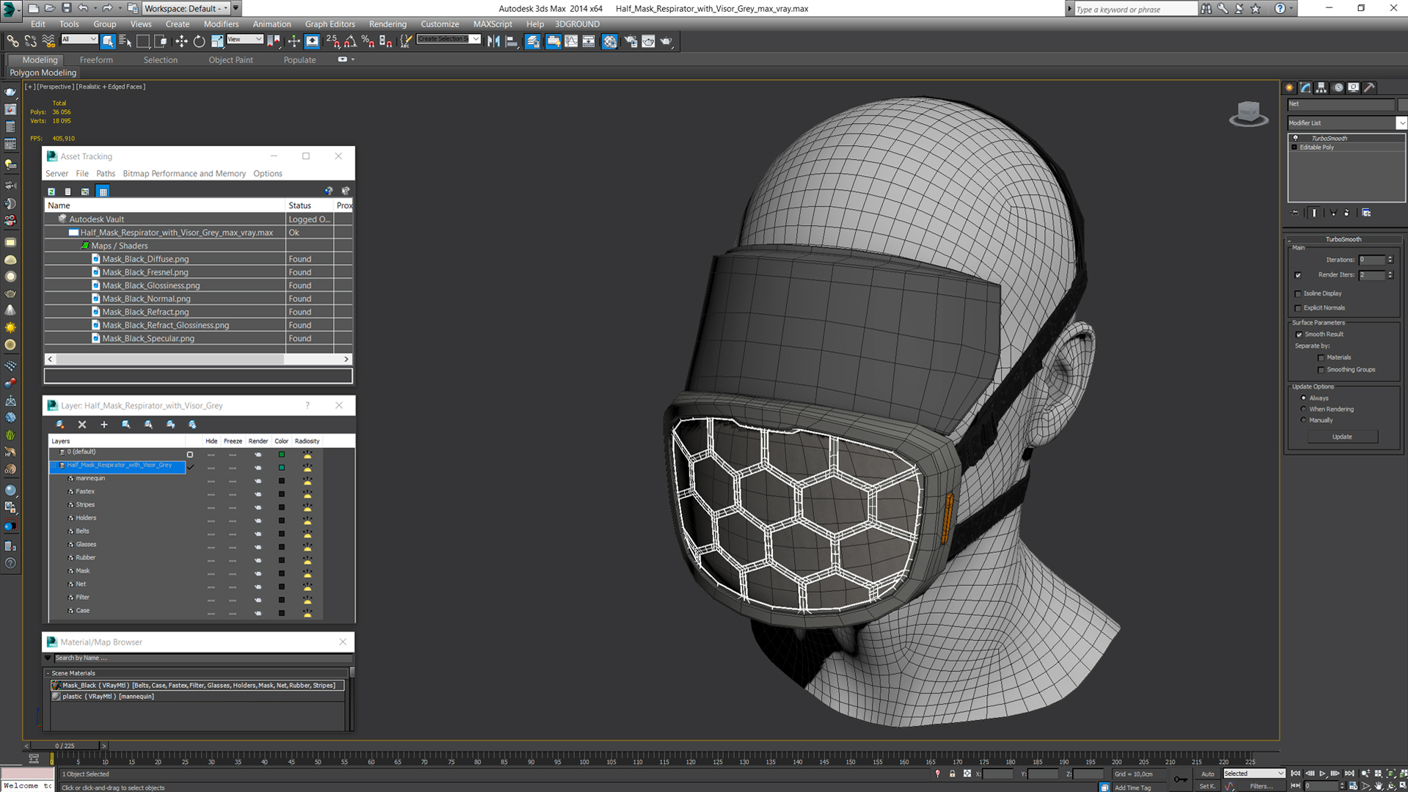The width and height of the screenshot is (1408, 792).
Task: Select Mask_Black_Normal.png in Asset Tracking
Action: (x=146, y=298)
